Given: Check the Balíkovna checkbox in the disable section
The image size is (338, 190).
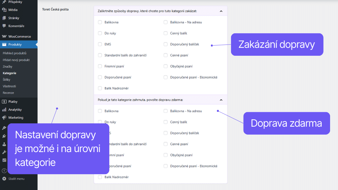Looking at the screenshot, I should pyautogui.click(x=100, y=22).
